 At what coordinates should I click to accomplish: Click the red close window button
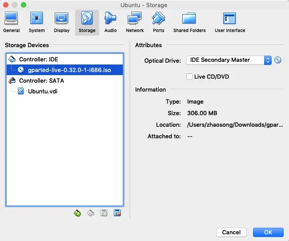click(x=6, y=5)
